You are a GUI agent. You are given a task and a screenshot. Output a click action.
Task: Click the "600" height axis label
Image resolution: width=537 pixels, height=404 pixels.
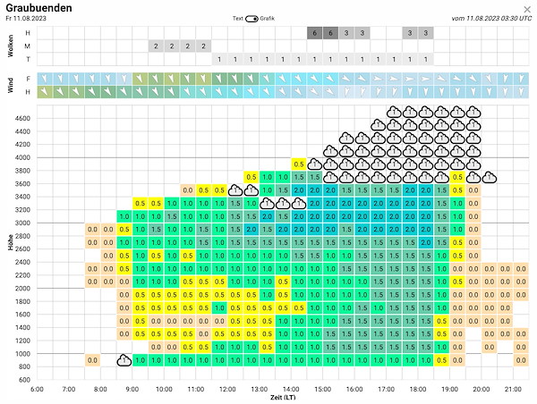25,380
